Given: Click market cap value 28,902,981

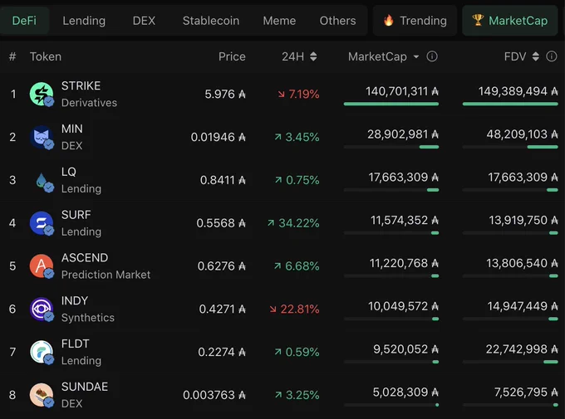Looking at the screenshot, I should pyautogui.click(x=403, y=134).
